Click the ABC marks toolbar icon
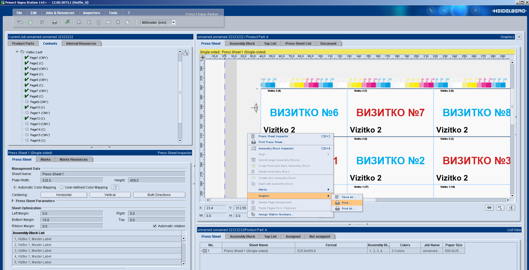This screenshot has width=529, height=270. tap(79, 22)
